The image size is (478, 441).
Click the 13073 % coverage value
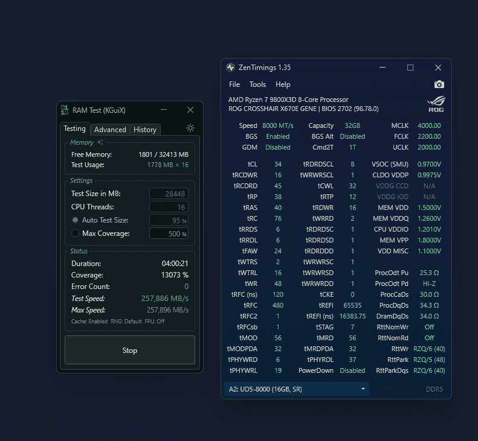click(175, 275)
